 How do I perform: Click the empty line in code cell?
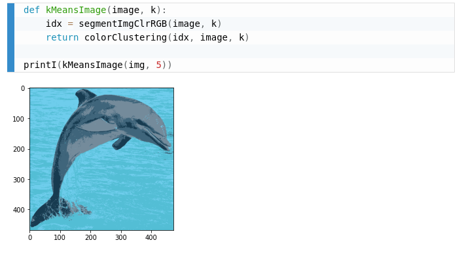click(x=234, y=51)
